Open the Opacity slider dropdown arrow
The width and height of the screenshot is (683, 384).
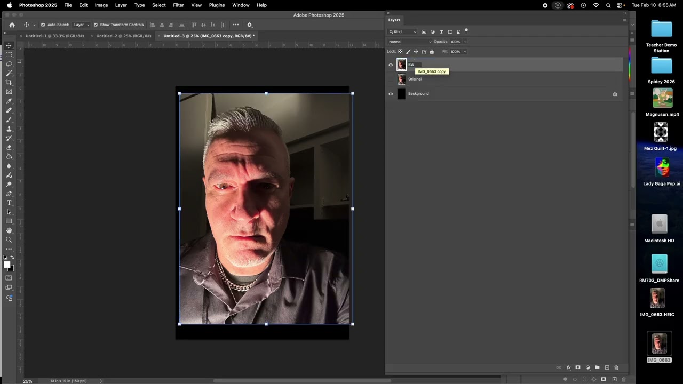pos(465,42)
